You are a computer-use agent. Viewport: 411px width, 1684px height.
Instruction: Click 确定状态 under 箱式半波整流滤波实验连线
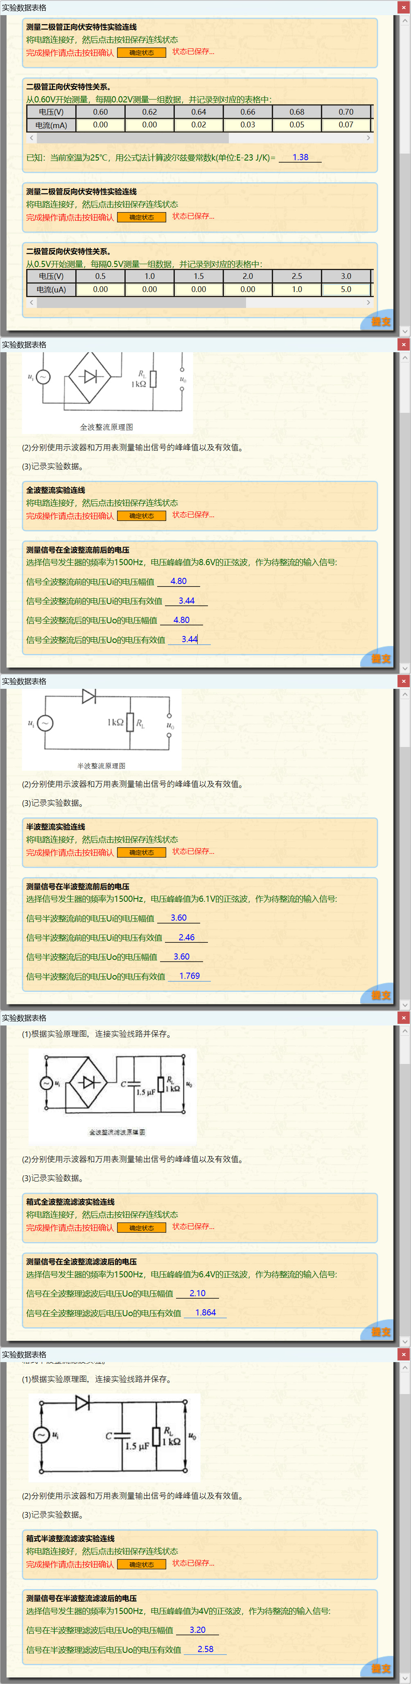coord(141,1564)
